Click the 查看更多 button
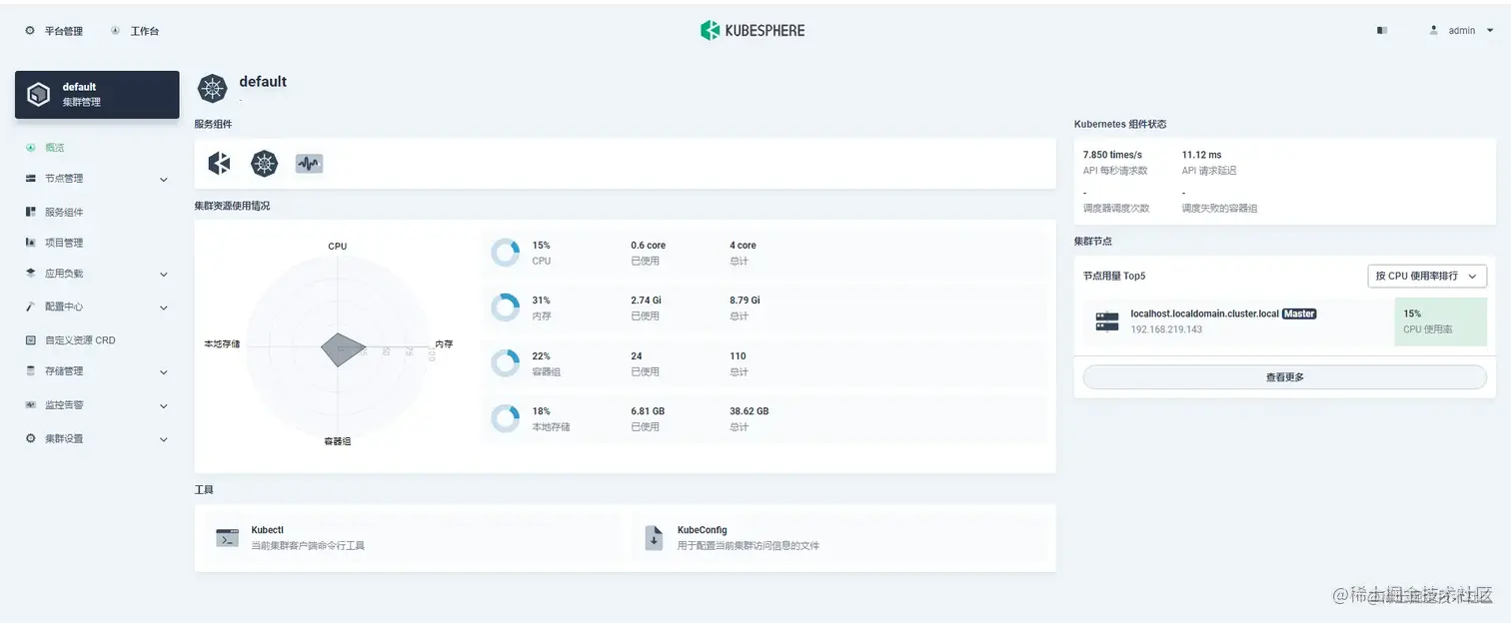Image resolution: width=1511 pixels, height=623 pixels. coord(1284,377)
